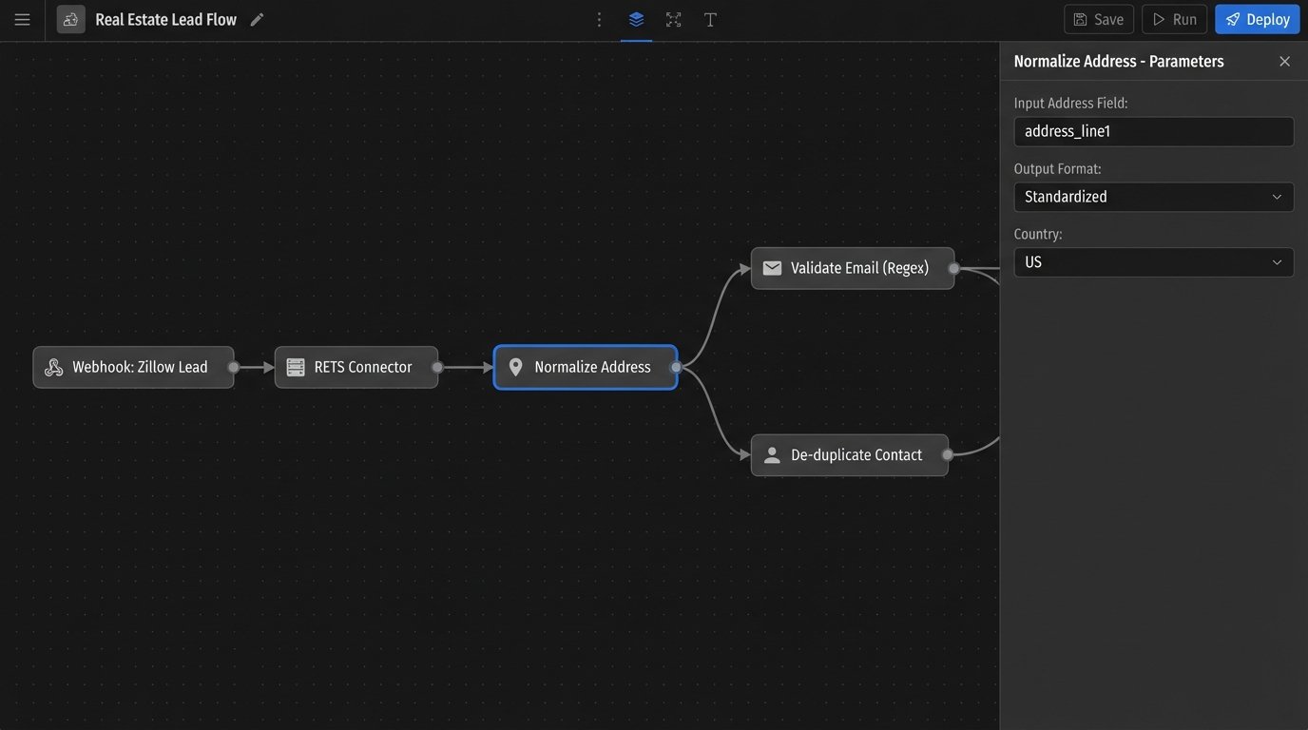
Task: Click the fit-to-screen icon in the toolbar
Action: (x=673, y=18)
